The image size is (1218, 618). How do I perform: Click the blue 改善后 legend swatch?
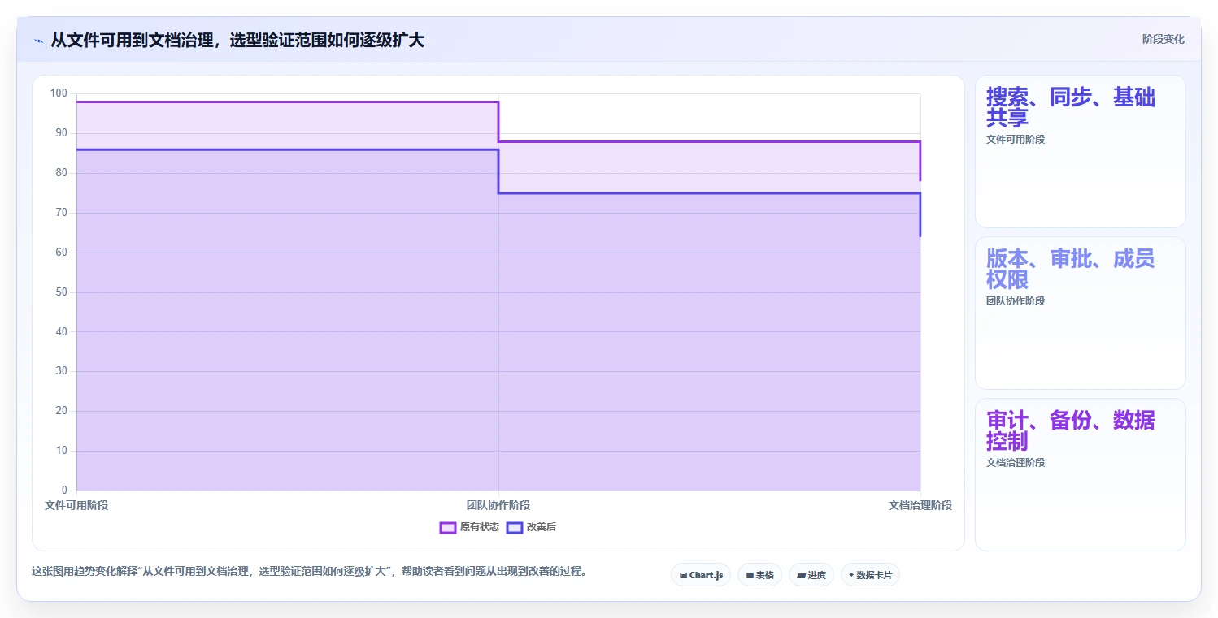tap(515, 527)
